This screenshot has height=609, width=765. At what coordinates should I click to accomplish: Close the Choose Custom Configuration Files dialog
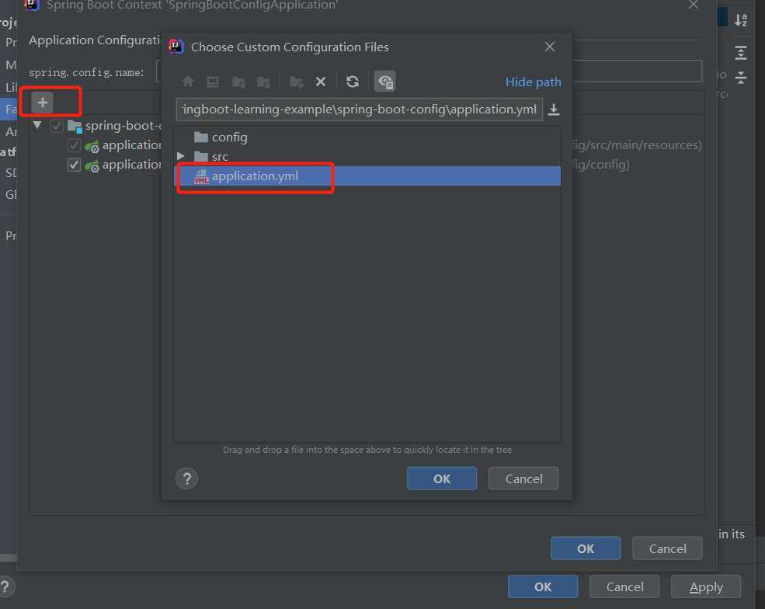[550, 47]
